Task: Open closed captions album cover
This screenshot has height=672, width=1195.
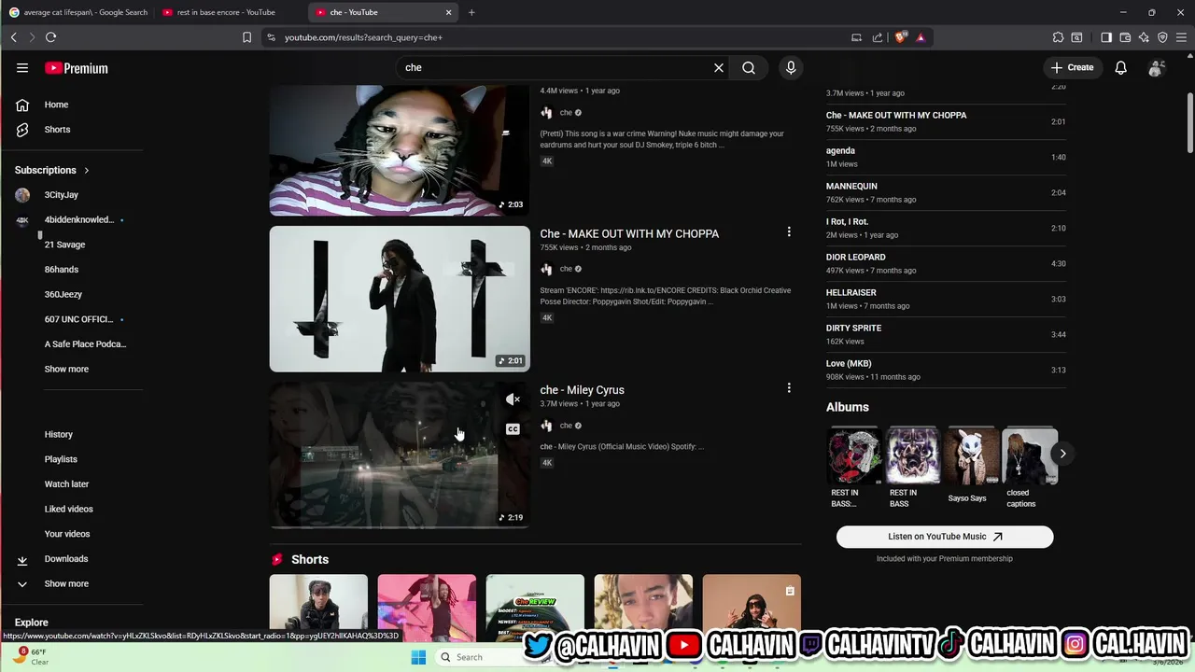Action: pos(1030,456)
